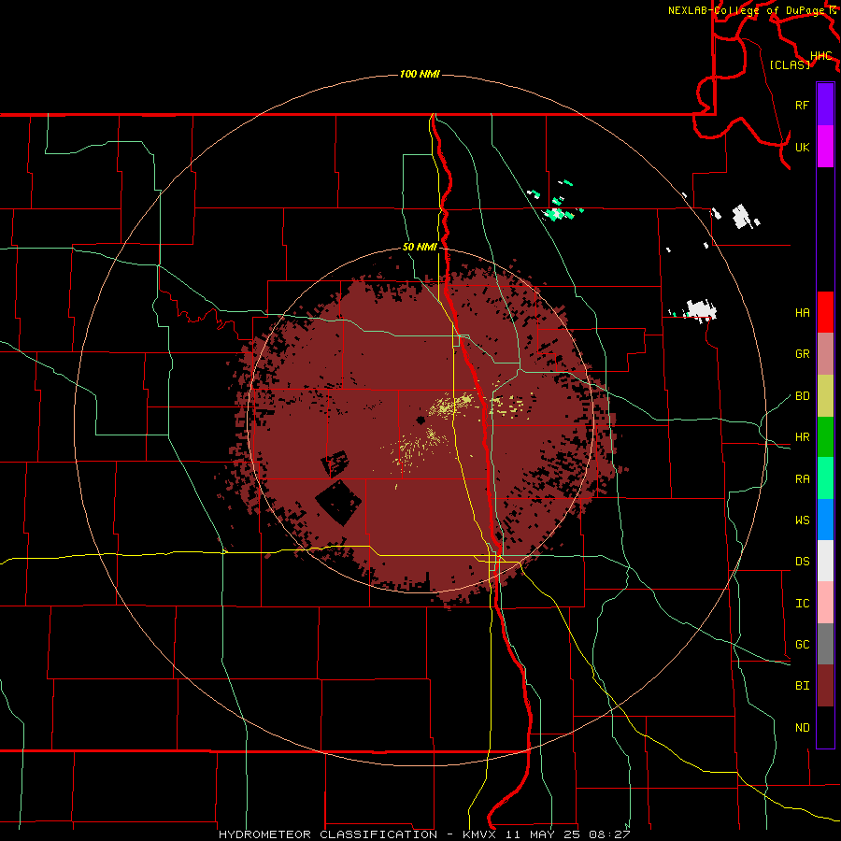Click "HYDROMETEOR CLASSIFICATION" caption text
This screenshot has height=841, width=841.
click(328, 834)
